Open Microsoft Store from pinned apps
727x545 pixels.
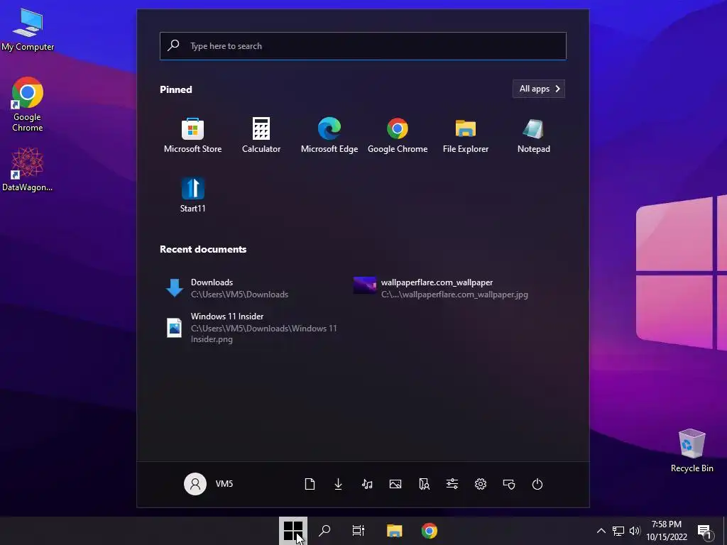click(192, 135)
